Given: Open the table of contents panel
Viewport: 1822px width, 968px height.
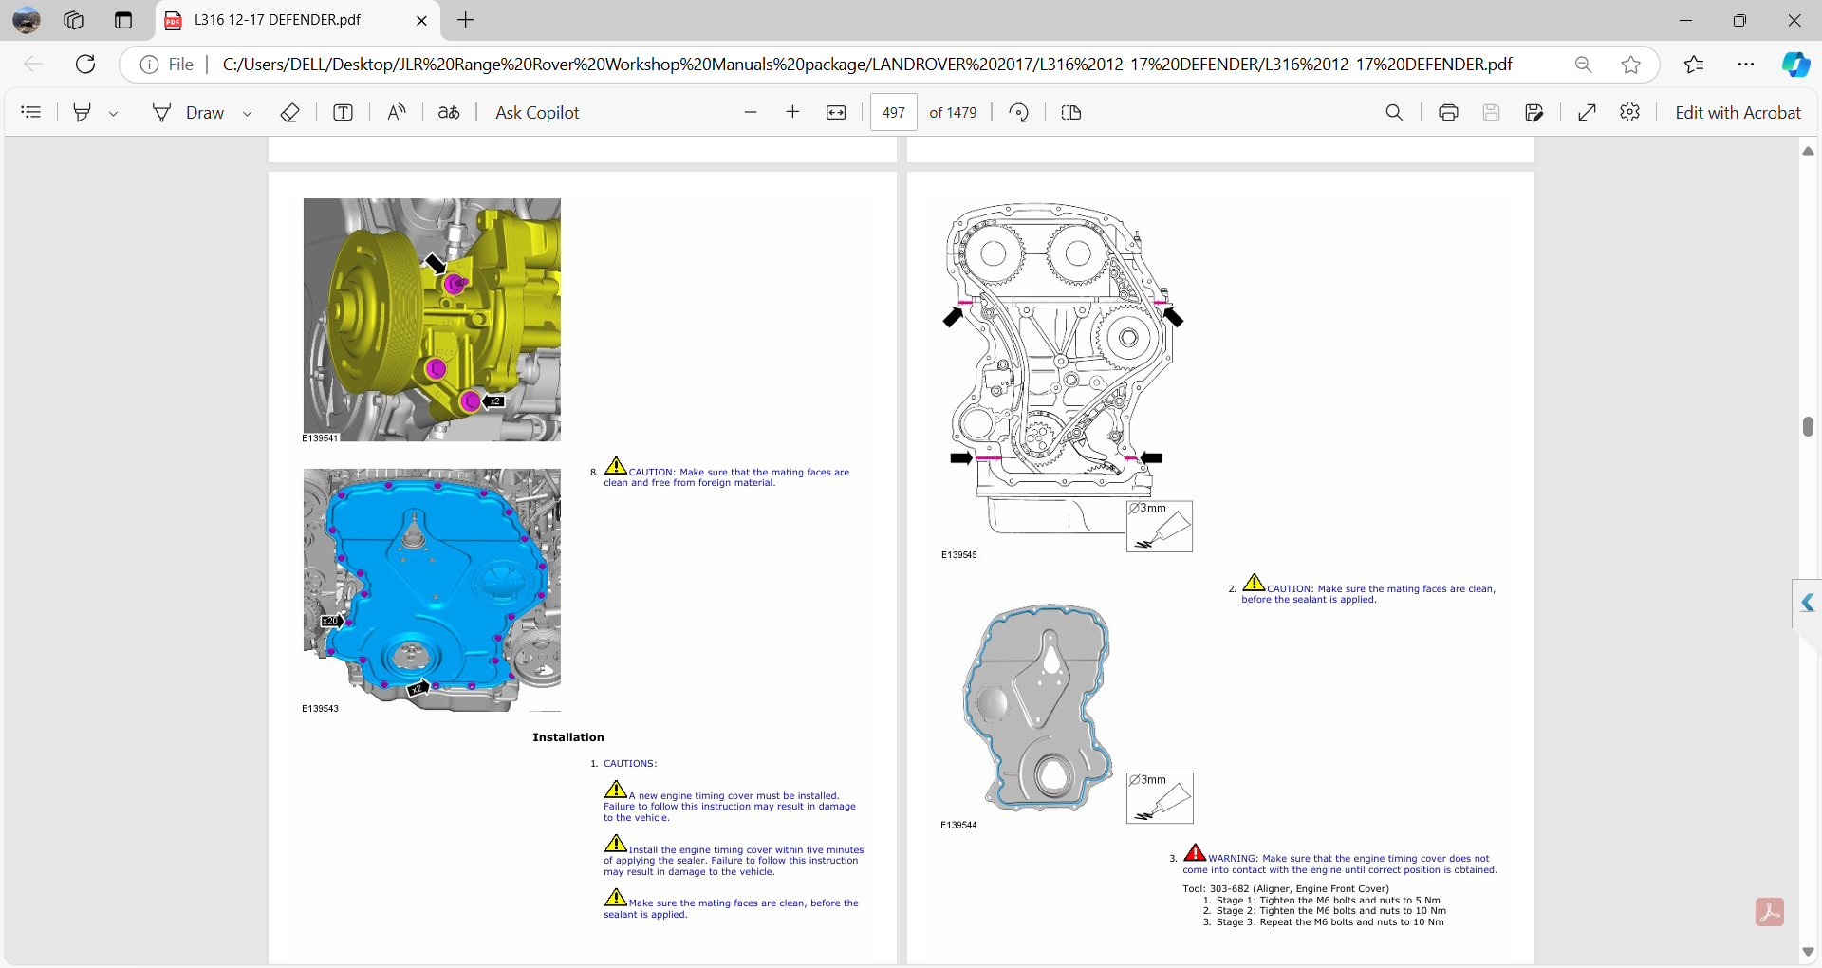Looking at the screenshot, I should 31,112.
